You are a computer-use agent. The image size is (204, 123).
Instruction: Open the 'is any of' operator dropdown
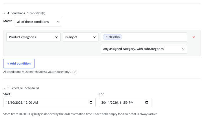81,37
